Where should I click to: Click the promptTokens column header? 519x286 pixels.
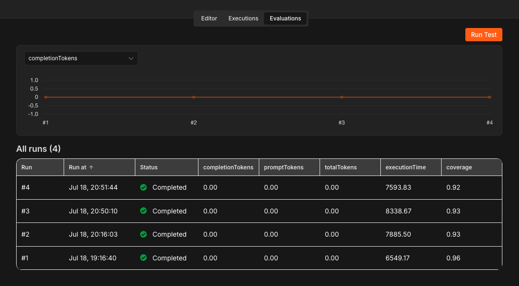coord(289,167)
